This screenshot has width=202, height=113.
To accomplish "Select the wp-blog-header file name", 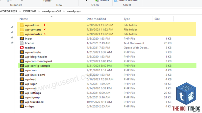I will [x=36, y=57].
